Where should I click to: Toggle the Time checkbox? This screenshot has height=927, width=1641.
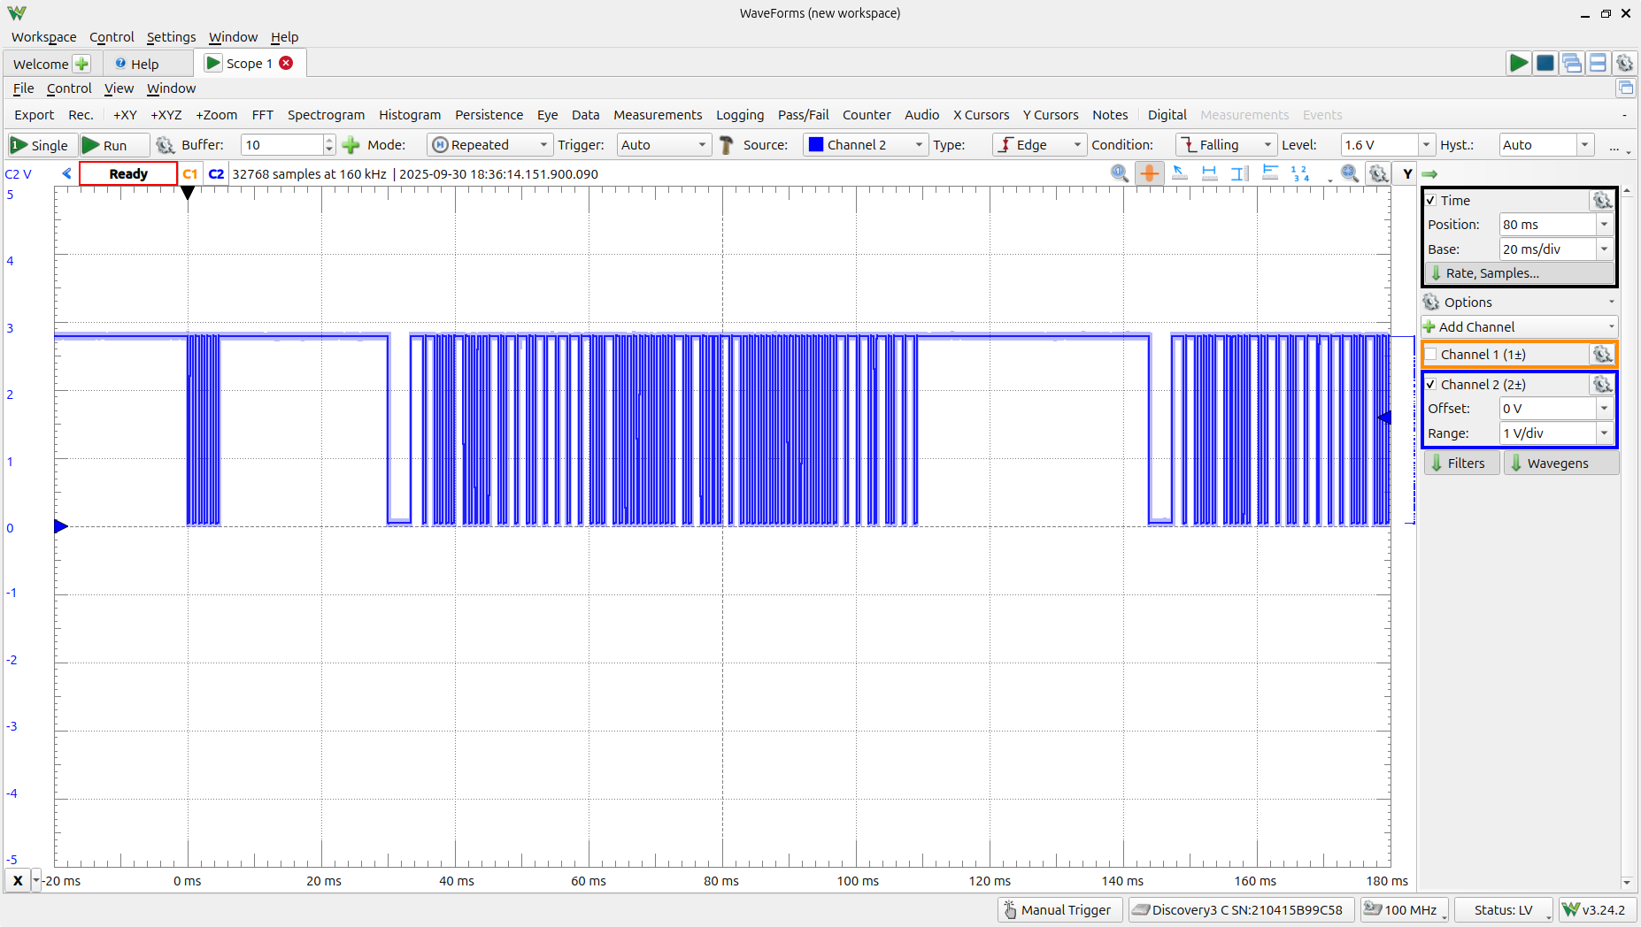1431,201
